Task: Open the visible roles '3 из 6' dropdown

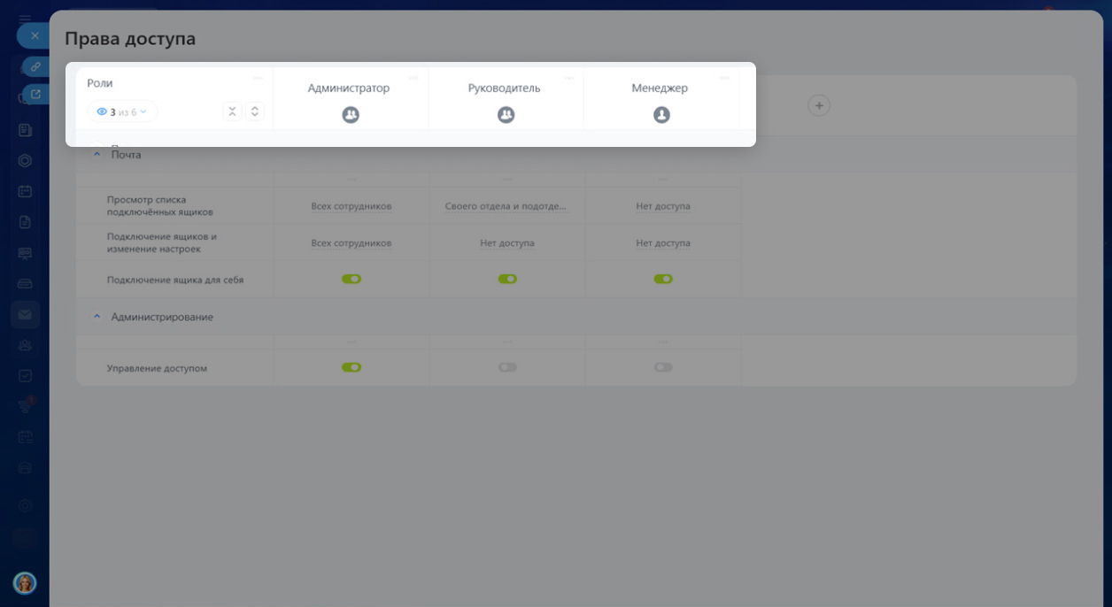Action: pos(122,111)
